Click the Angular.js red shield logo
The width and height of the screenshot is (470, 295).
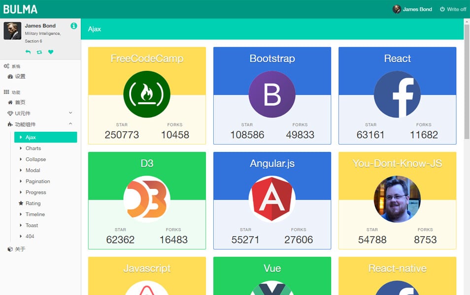[272, 199]
